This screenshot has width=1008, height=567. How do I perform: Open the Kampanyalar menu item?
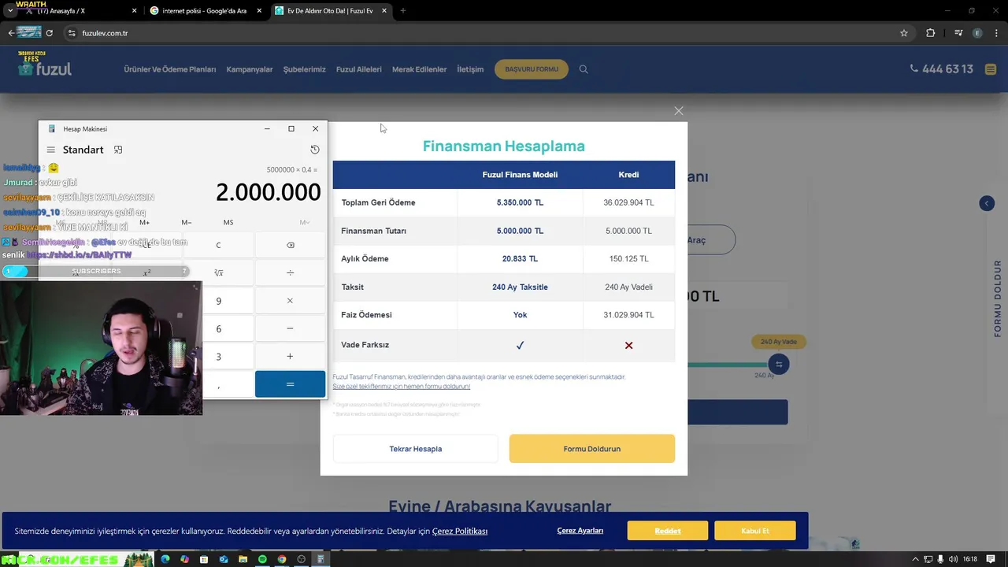[250, 69]
